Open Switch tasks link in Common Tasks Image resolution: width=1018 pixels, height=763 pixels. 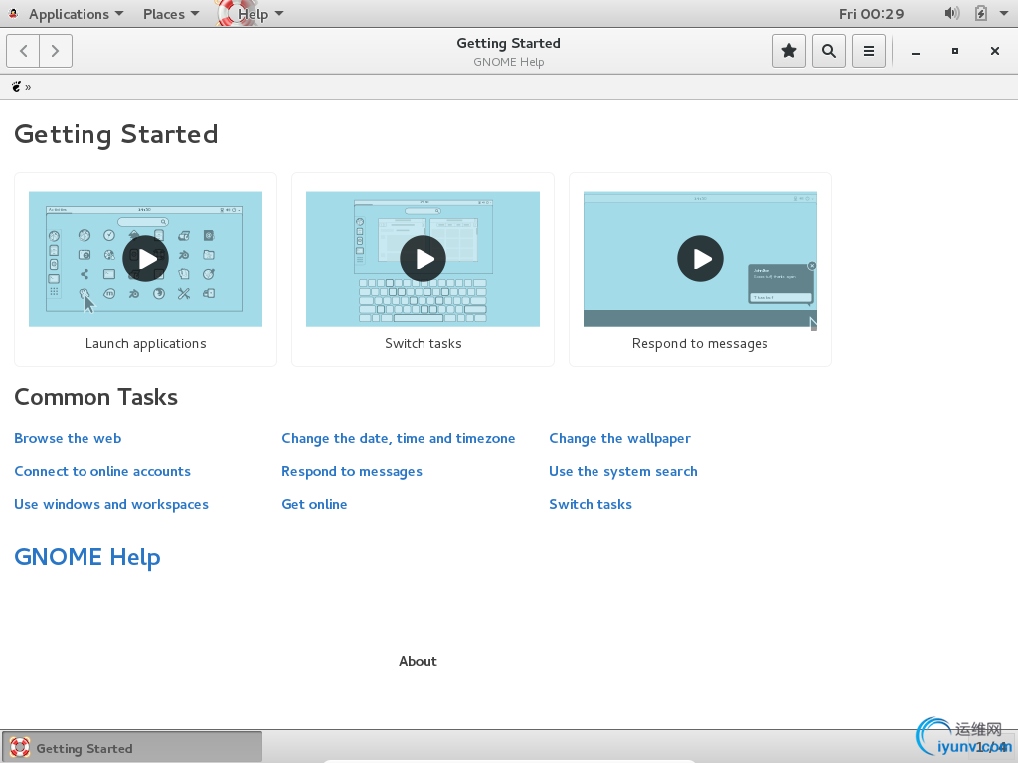(591, 504)
